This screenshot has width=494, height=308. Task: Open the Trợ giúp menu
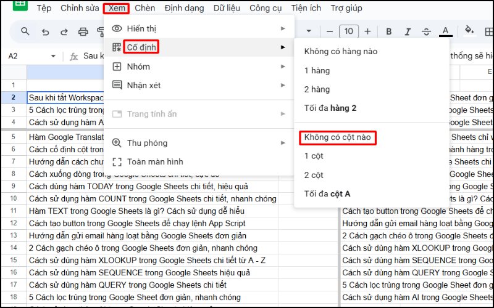click(x=346, y=8)
